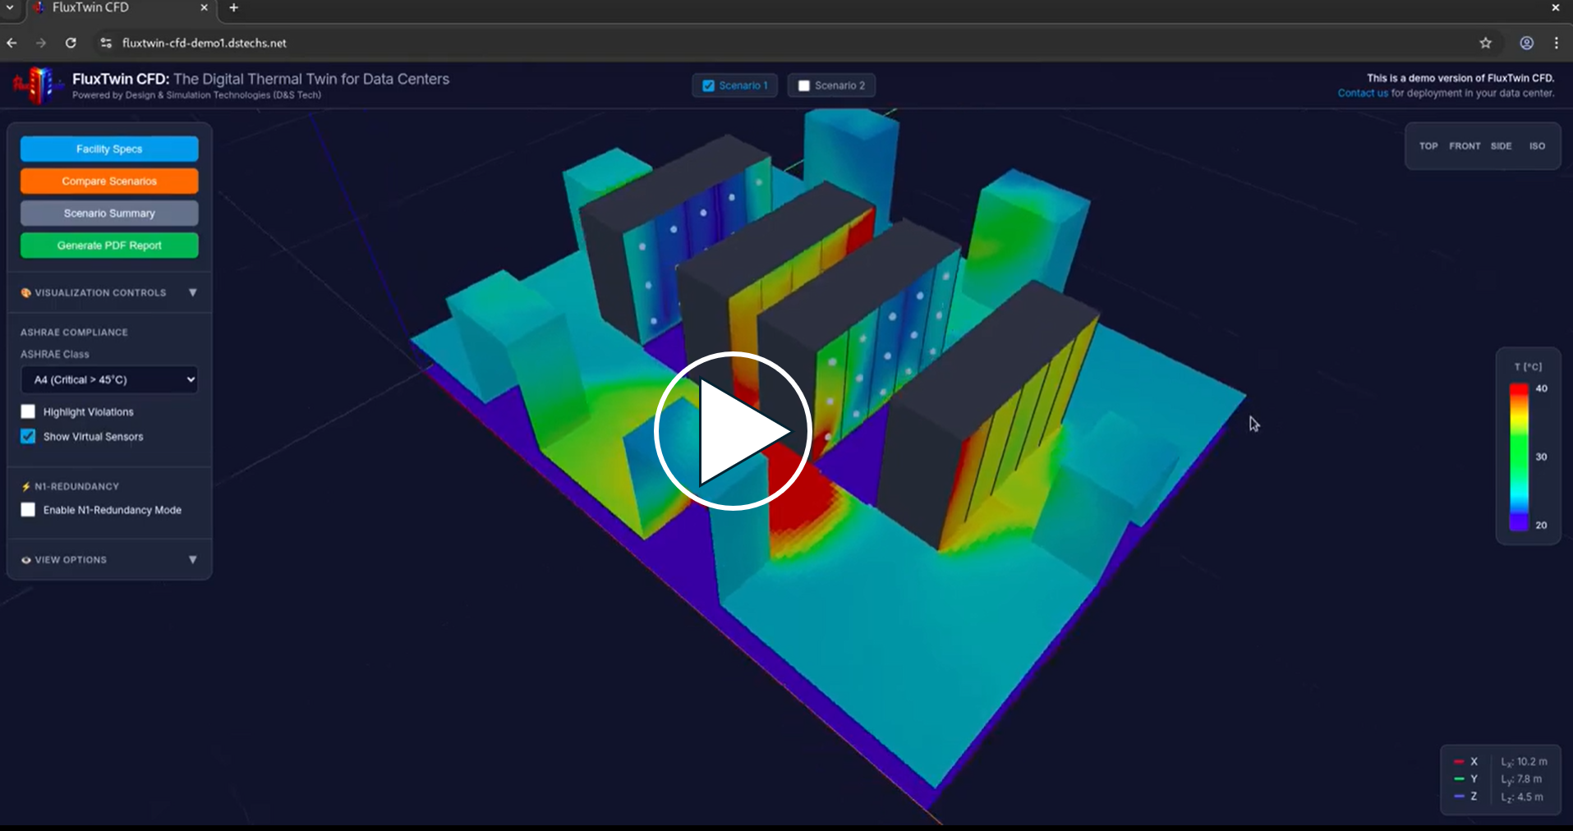Viewport: 1573px width, 831px height.
Task: Check the Scenario 2 checkbox
Action: 804,85
